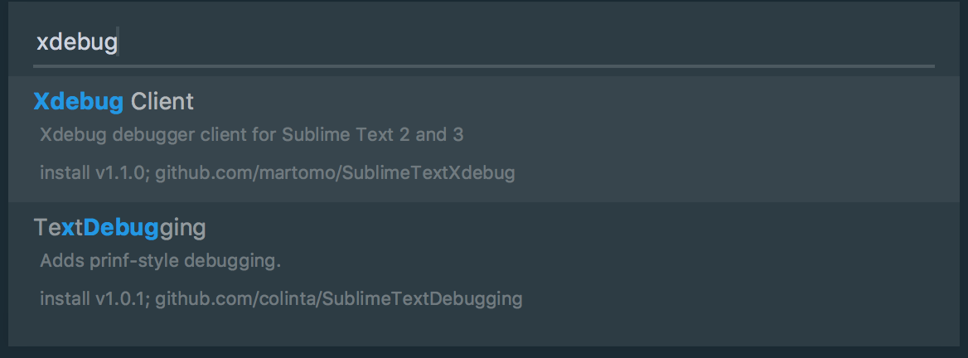Select the TextDebugging package result
This screenshot has width=968, height=358.
pos(483,264)
